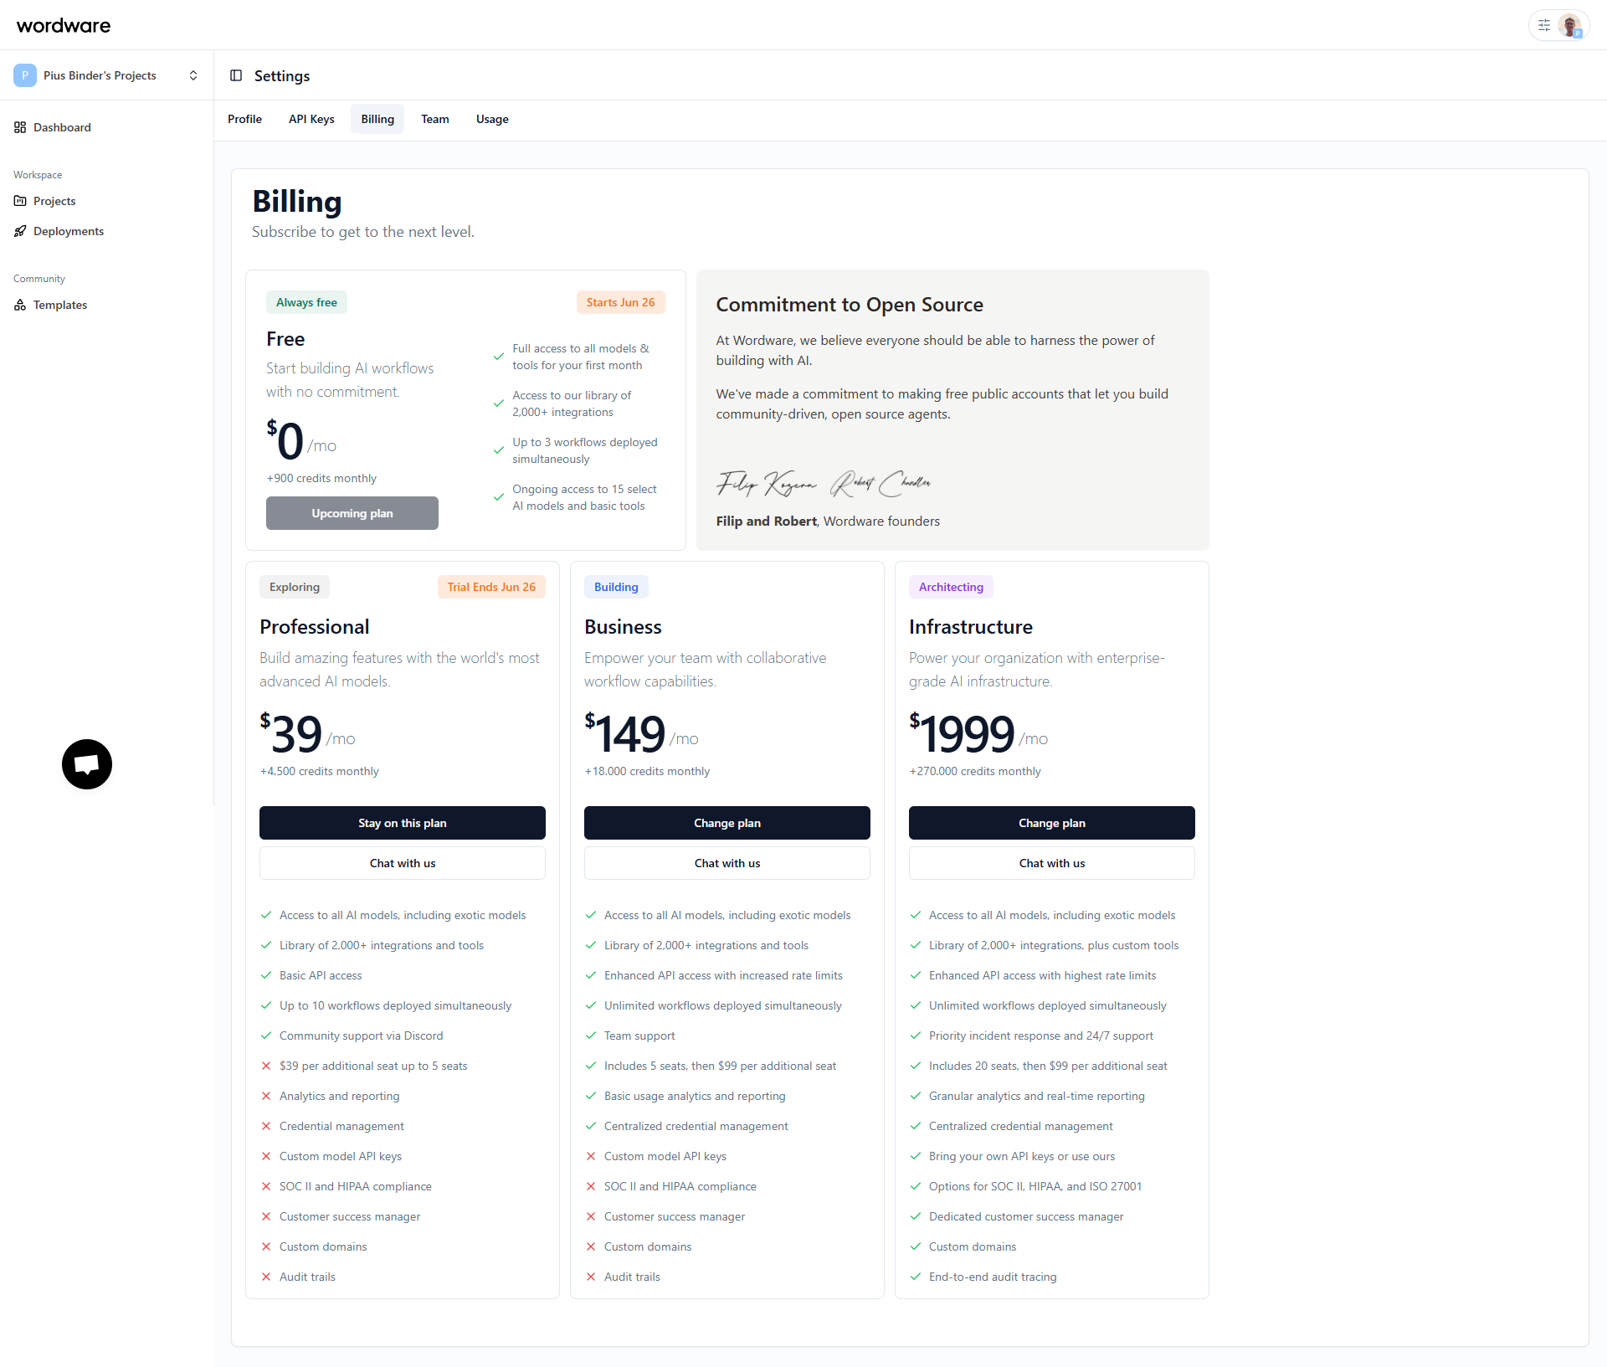Select the Billing tab
1607x1367 pixels.
377,119
